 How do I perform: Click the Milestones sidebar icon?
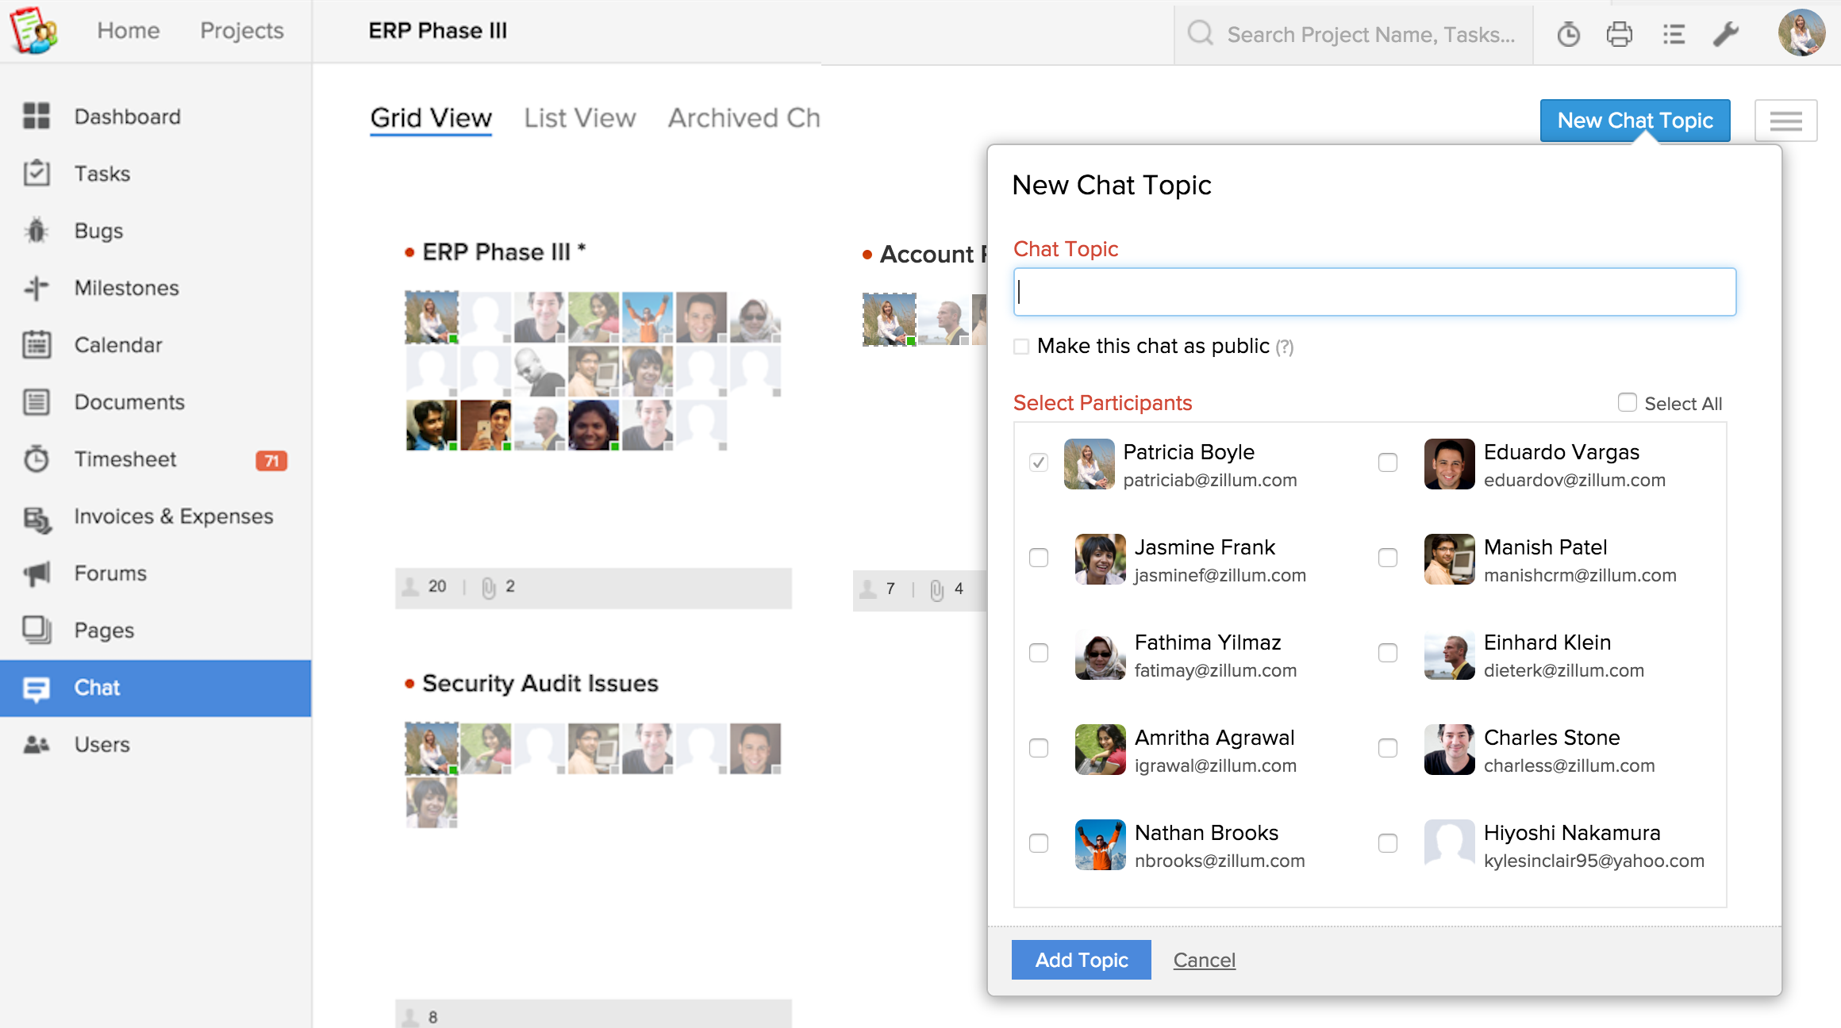[34, 287]
